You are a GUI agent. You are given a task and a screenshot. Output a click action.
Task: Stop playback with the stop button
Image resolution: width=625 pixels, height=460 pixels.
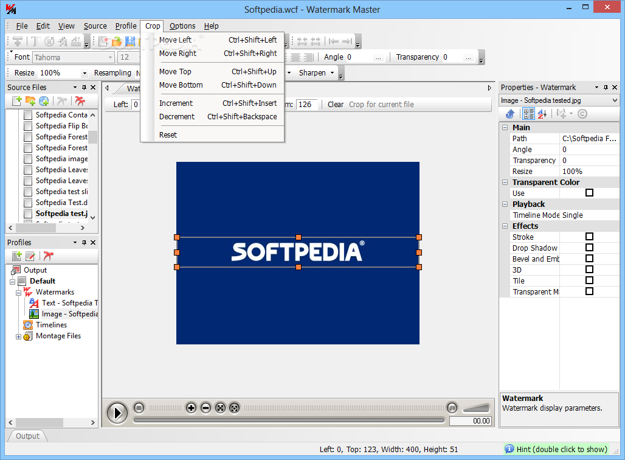click(139, 408)
